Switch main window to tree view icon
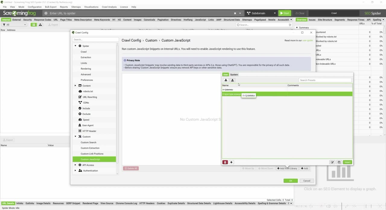Screen dimensions: 386x210 click(x=40, y=25)
